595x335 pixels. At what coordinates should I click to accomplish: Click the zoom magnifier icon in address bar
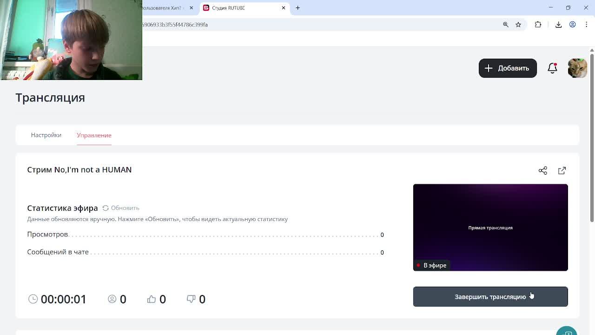(506, 25)
